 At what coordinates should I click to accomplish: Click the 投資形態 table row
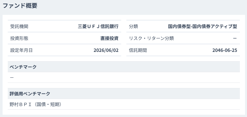tap(64, 38)
